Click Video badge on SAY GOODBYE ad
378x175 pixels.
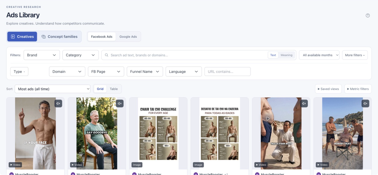click(77, 165)
